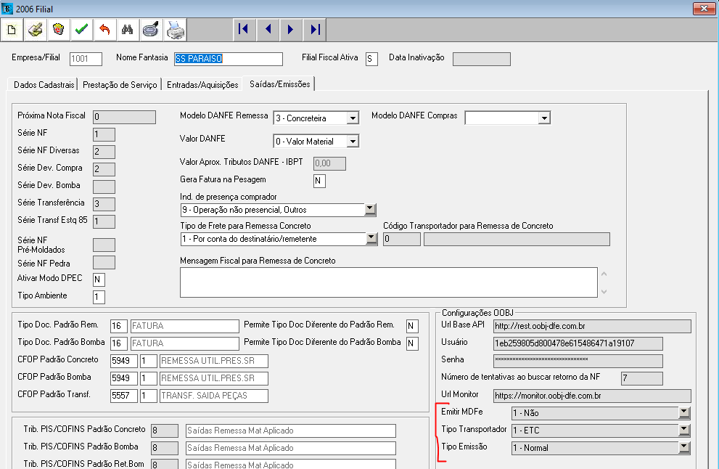Click the Série NF field
719x469 pixels.
[104, 134]
